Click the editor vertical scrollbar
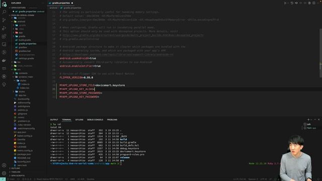 (320, 53)
